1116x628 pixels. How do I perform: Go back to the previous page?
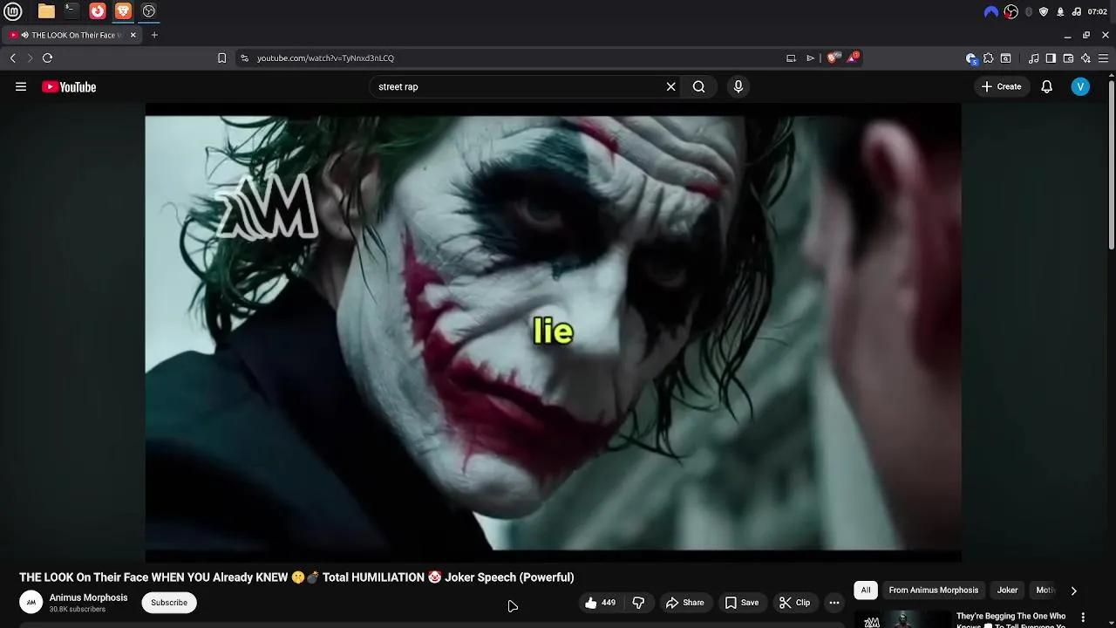(12, 58)
